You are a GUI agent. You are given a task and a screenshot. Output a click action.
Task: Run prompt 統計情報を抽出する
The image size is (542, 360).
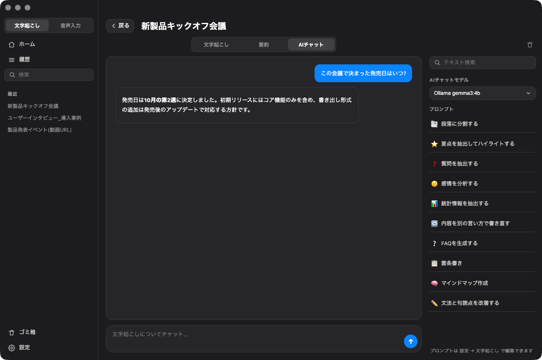pyautogui.click(x=482, y=204)
